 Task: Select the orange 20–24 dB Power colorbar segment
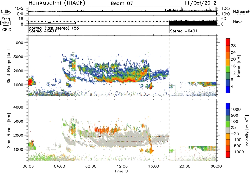(x=228, y=56)
